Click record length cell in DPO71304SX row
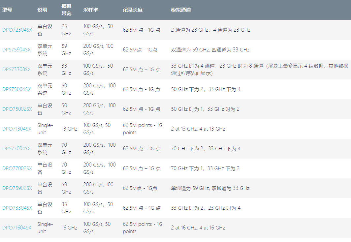This screenshot has height=242, width=351. click(143, 129)
